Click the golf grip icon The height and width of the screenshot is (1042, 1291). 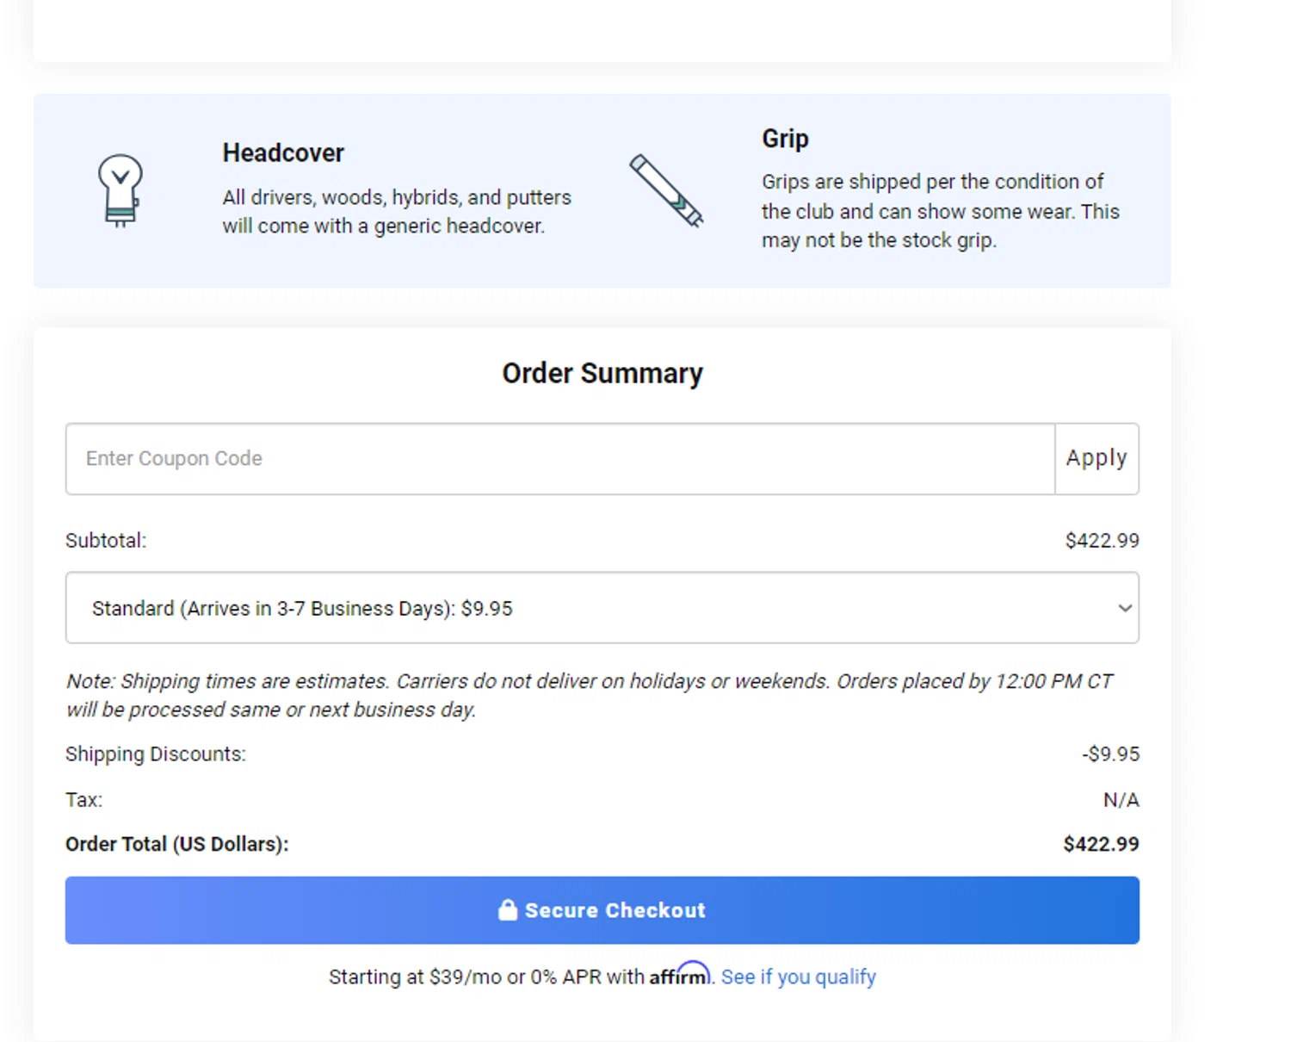click(666, 190)
